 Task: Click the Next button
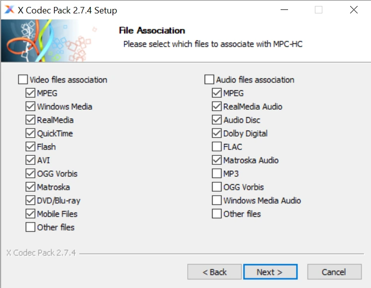coord(270,272)
